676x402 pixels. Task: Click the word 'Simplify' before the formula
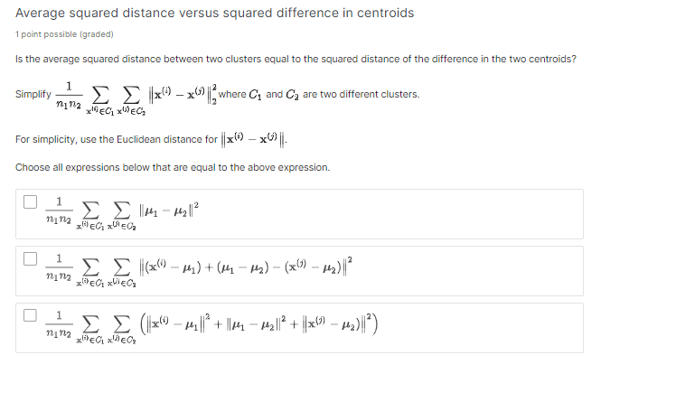point(33,95)
